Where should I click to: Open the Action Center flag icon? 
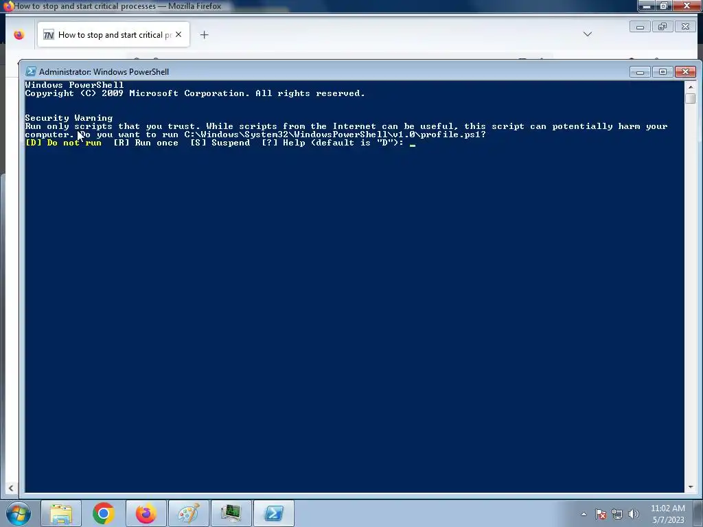coord(601,514)
